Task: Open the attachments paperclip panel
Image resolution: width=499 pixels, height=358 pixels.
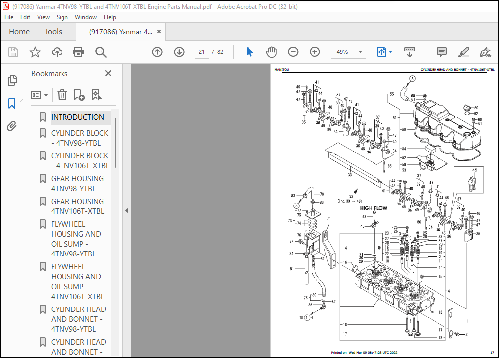Action: pyautogui.click(x=12, y=126)
